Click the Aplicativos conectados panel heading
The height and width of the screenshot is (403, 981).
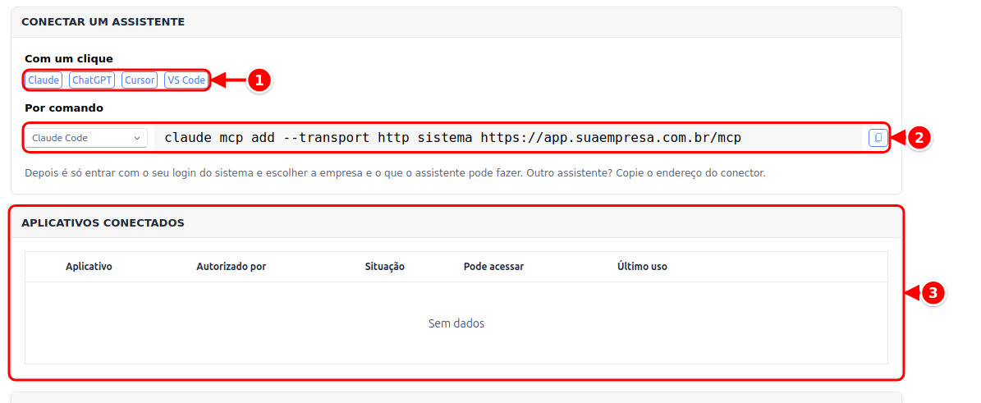point(103,222)
